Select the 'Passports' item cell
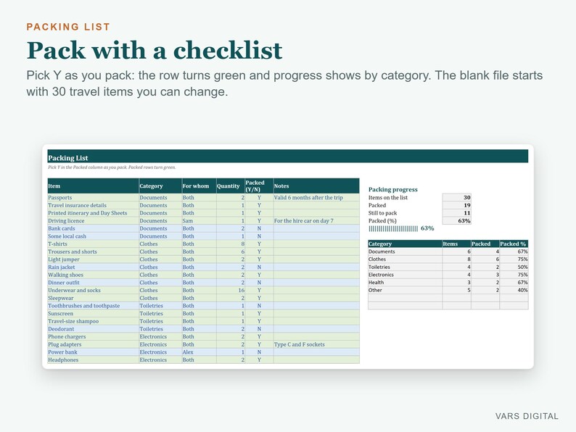Screen dimensions: 576x432 pyautogui.click(x=93, y=197)
